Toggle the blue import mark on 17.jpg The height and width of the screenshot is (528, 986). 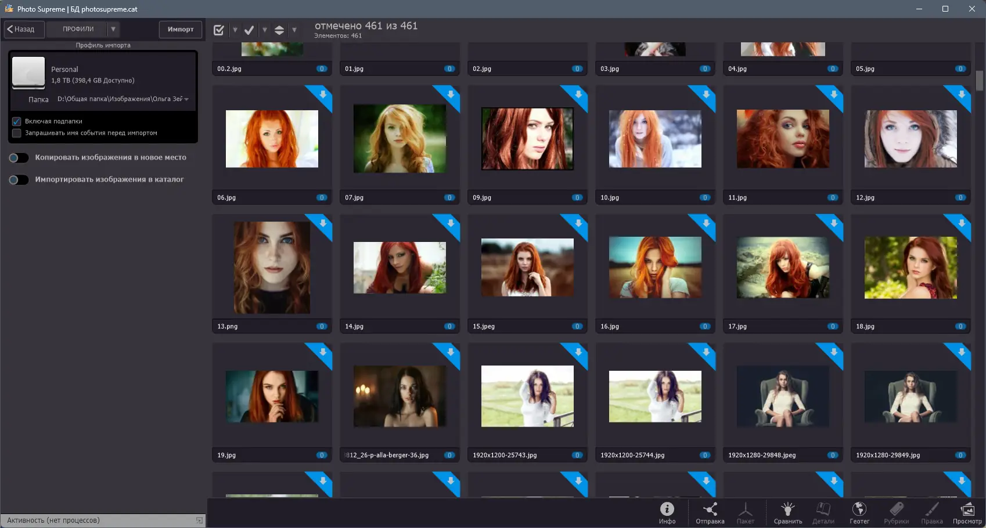(x=833, y=223)
